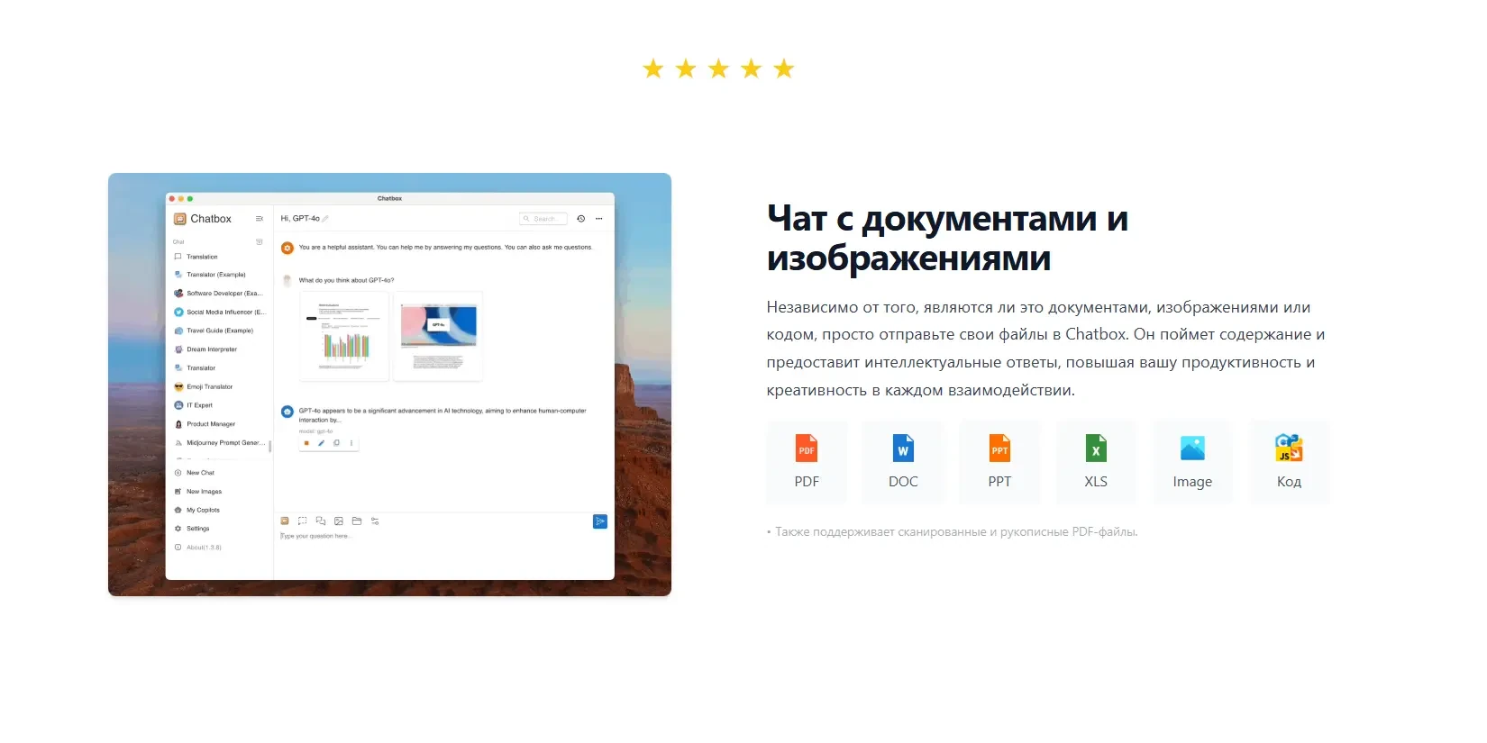Click the 'model: gpt-4o' label

(315, 431)
